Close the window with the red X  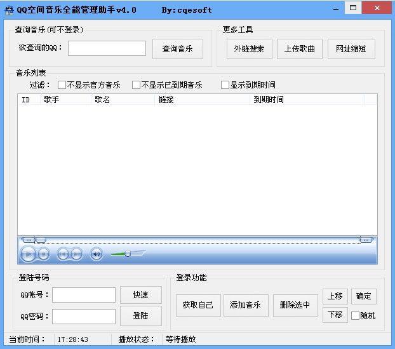[377, 8]
